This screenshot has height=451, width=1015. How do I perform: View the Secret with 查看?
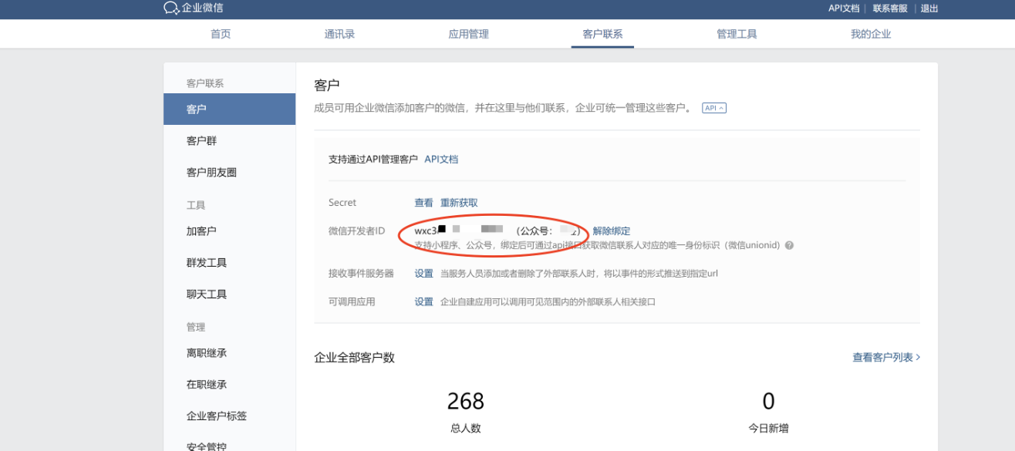tap(423, 203)
